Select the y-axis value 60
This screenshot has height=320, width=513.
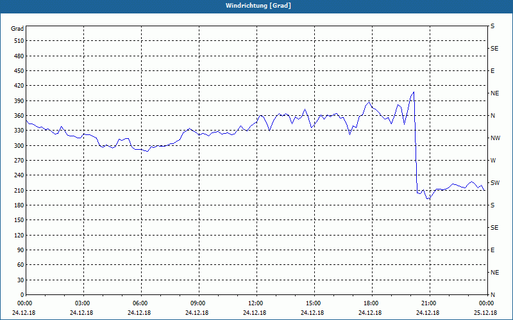[x=21, y=265]
